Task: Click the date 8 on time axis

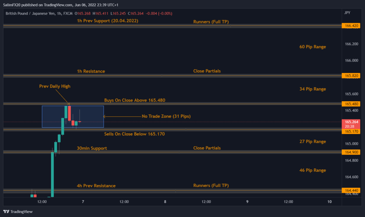Action: tap(165, 202)
